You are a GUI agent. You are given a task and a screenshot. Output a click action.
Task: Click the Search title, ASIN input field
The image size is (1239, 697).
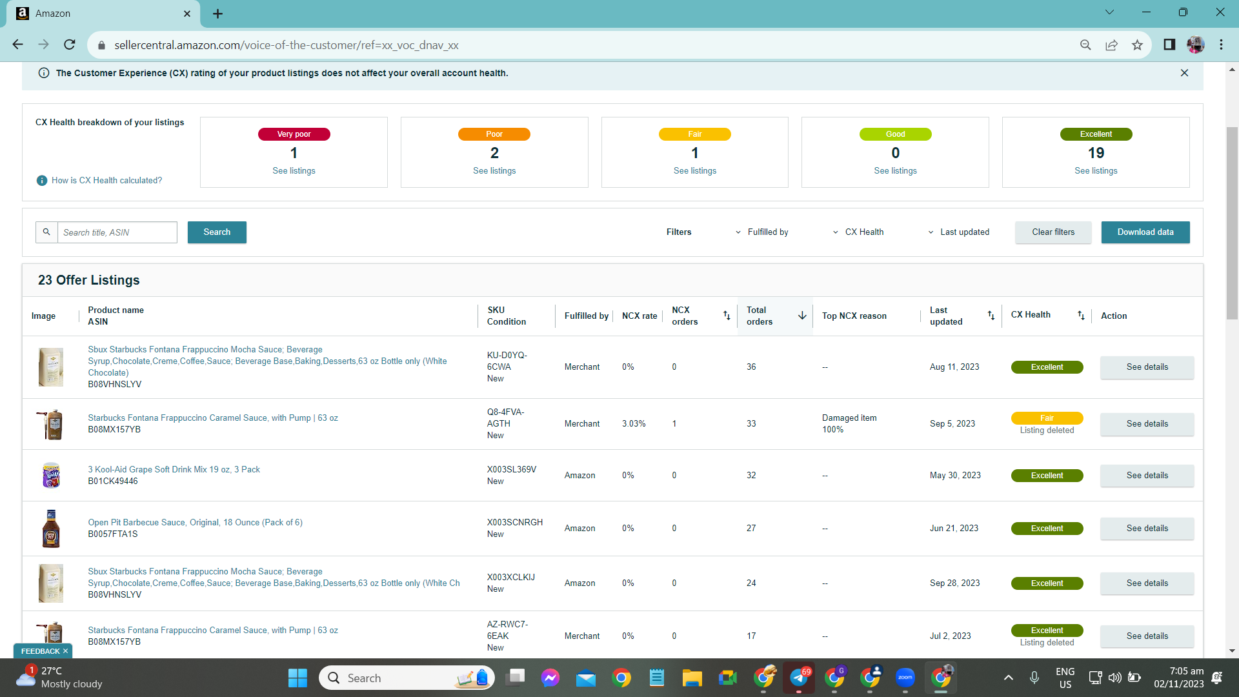click(117, 232)
